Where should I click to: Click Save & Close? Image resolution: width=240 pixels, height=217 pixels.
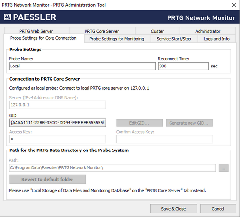click(173, 209)
